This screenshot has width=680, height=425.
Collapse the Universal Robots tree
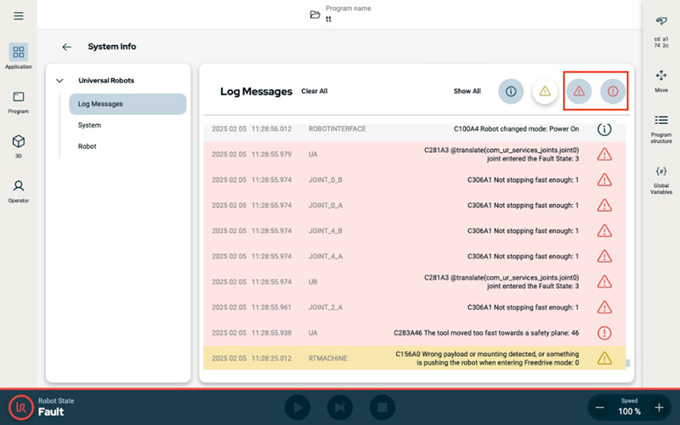[59, 81]
